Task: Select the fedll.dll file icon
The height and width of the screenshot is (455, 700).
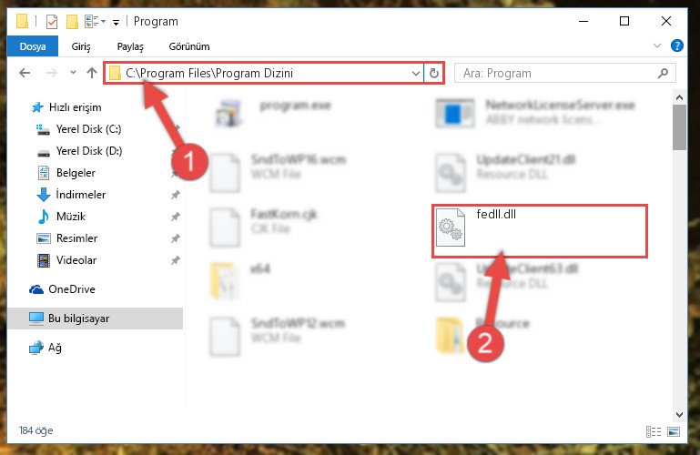Action: [x=451, y=227]
